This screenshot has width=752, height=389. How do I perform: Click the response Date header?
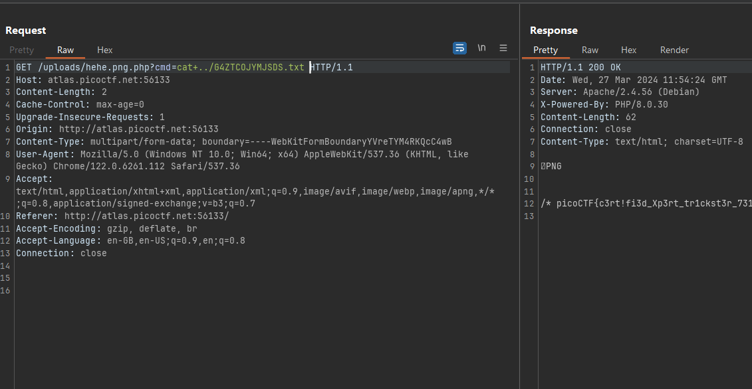tap(634, 80)
